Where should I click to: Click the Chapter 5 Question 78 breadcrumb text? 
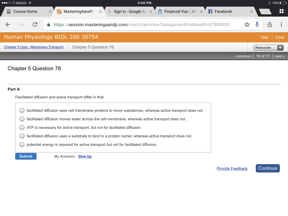click(x=93, y=47)
